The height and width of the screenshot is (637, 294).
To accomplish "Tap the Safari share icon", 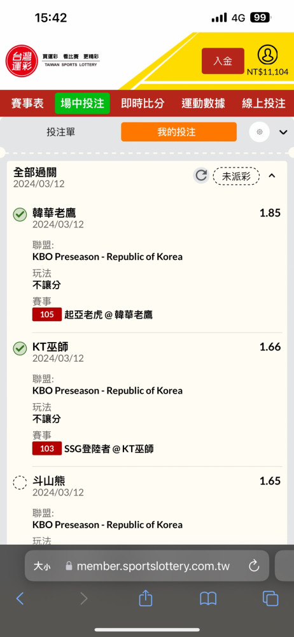I will pyautogui.click(x=145, y=598).
